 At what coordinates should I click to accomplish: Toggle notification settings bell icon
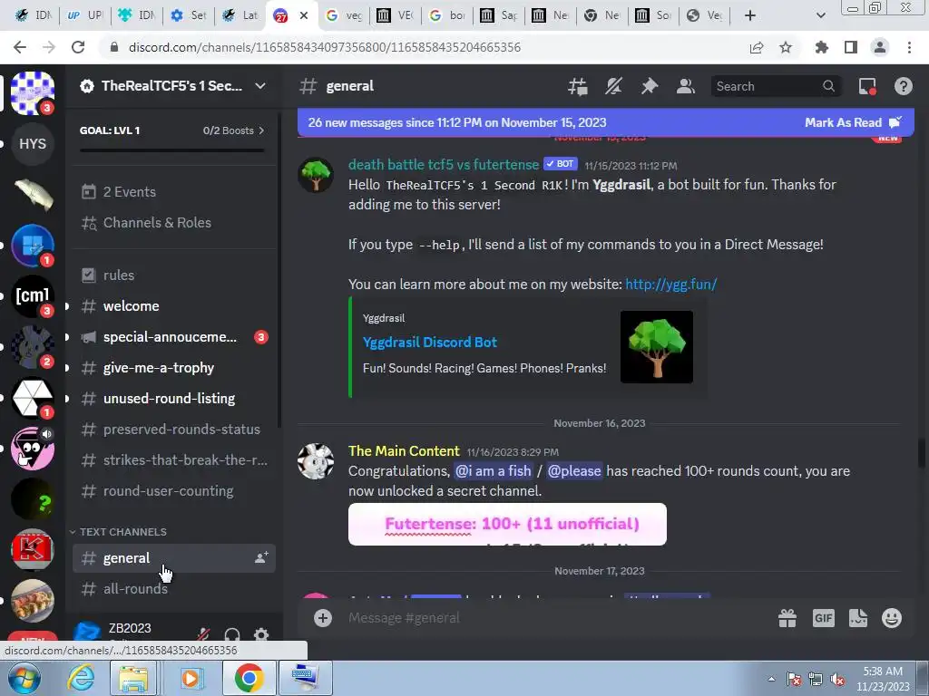[613, 86]
